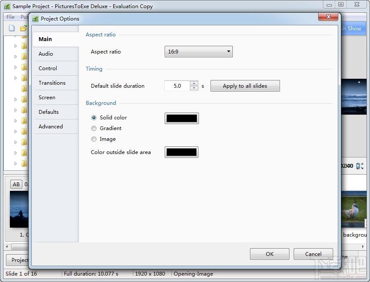Screen dimensions: 370x282
Task: Decrease default slide duration with down arrow
Action: pos(194,88)
